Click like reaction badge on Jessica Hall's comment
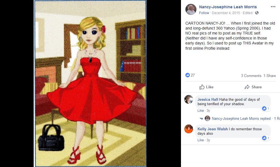This screenshot has width=280, height=167. [266, 108]
